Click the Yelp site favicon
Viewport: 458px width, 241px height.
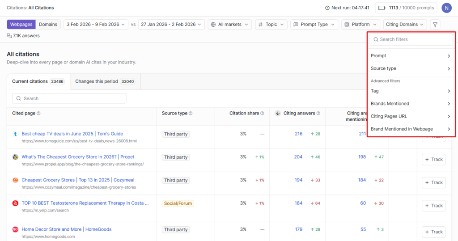click(x=15, y=203)
